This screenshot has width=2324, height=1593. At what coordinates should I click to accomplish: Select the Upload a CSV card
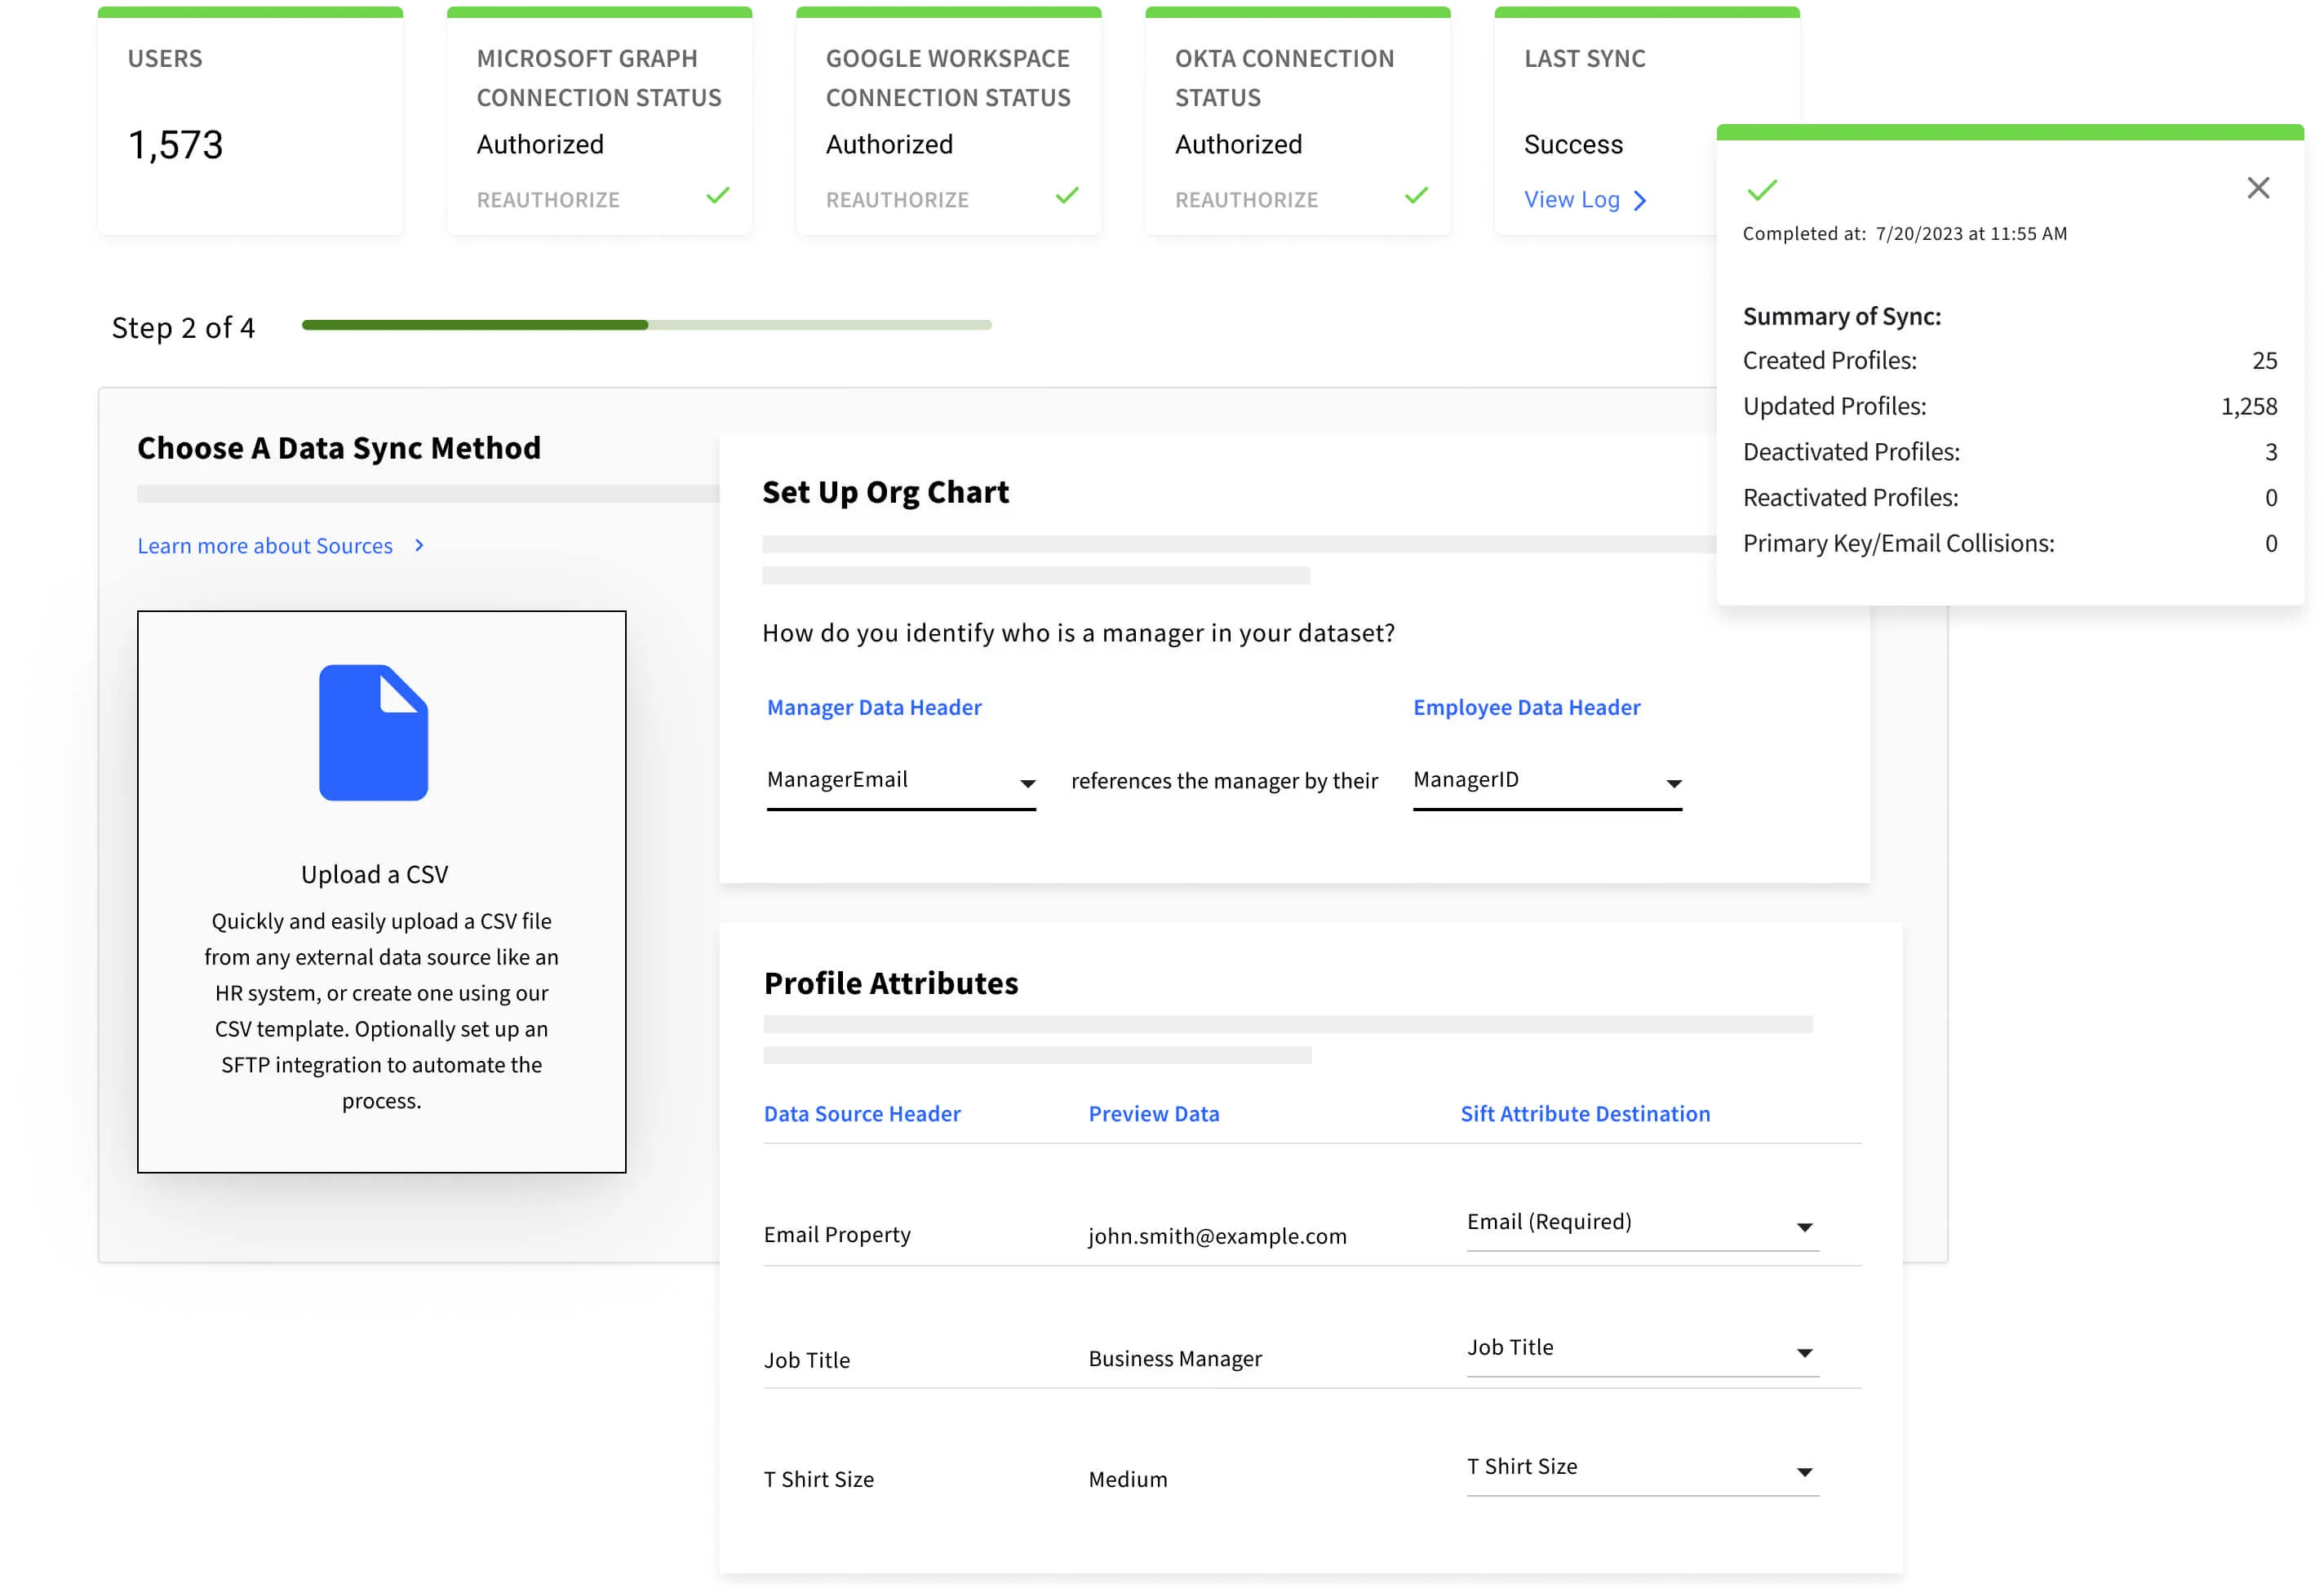381,891
